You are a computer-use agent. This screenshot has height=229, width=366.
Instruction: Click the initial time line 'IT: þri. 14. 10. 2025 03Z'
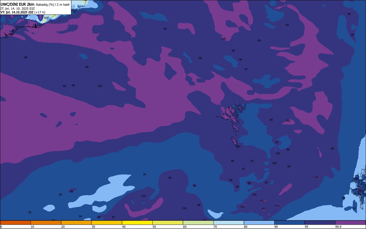(x=18, y=9)
